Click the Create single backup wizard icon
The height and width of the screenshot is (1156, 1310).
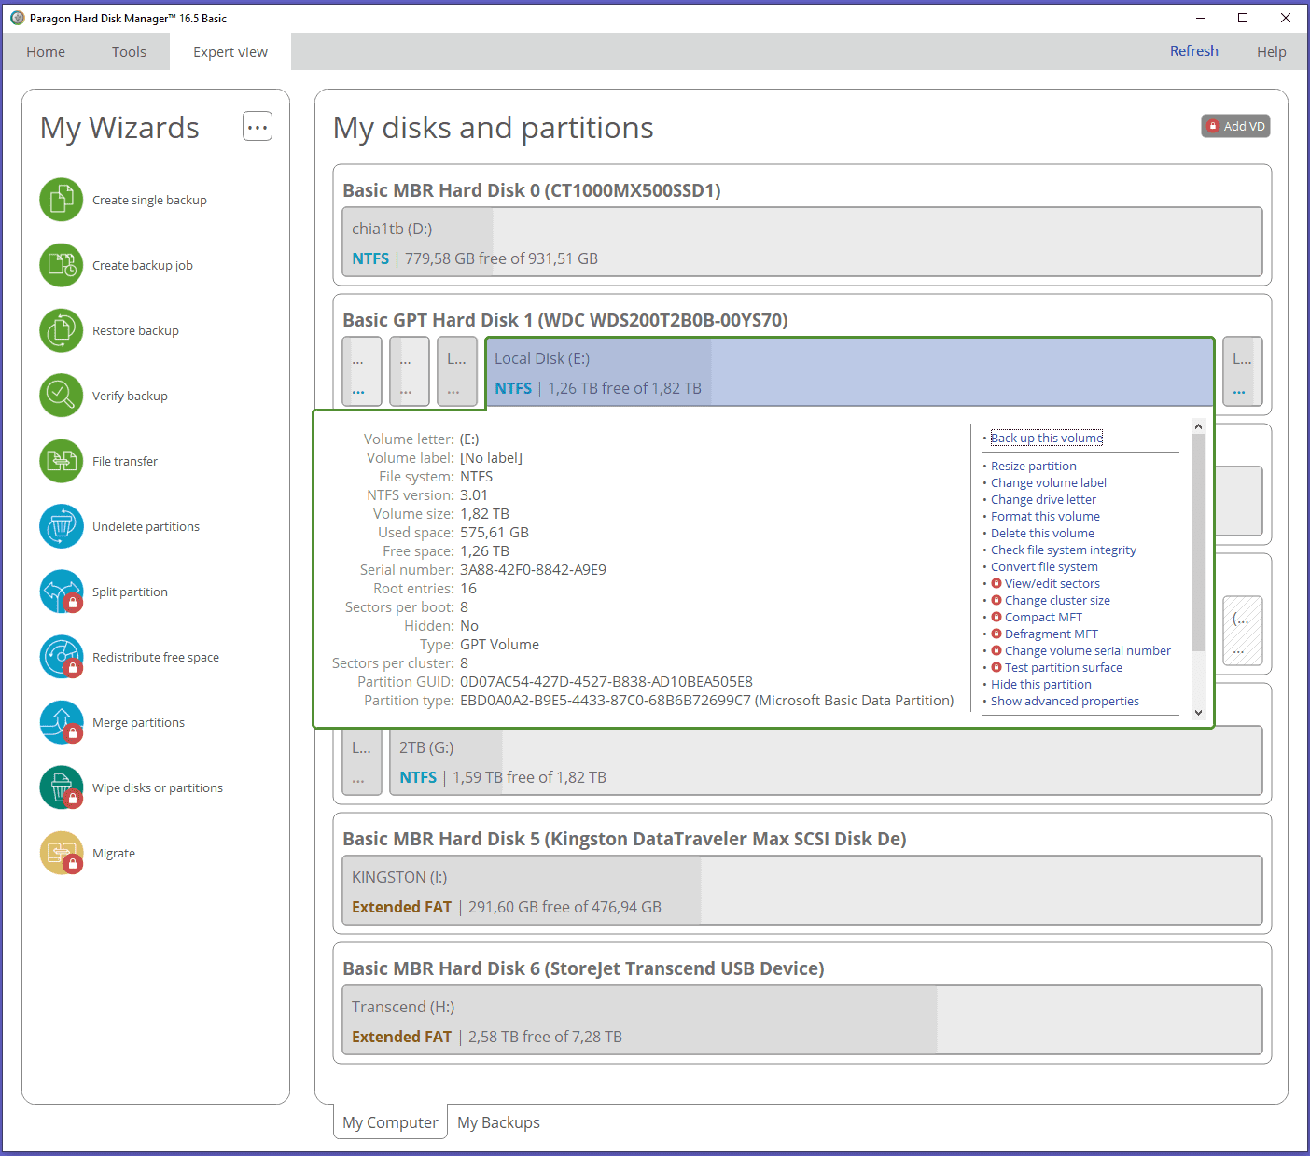pyautogui.click(x=62, y=200)
